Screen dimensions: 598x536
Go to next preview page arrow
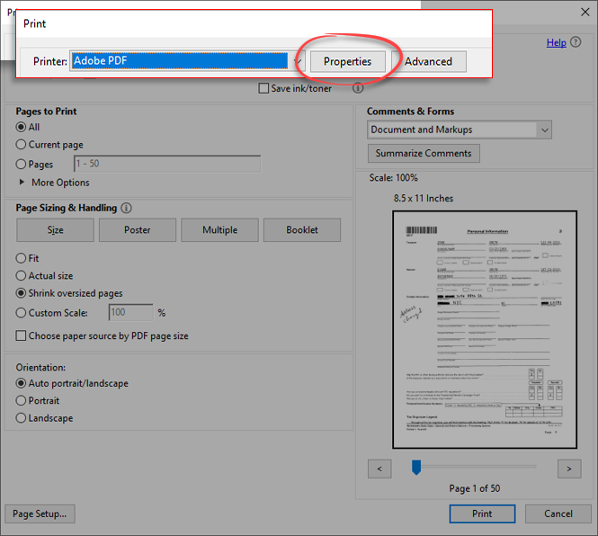[x=568, y=469]
